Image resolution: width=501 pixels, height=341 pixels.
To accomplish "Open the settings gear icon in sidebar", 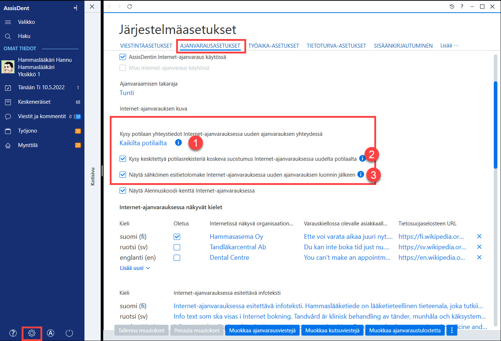I will 32,333.
